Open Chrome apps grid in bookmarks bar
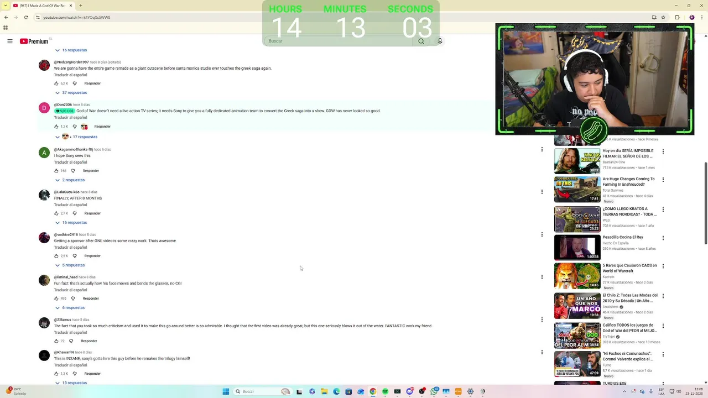The height and width of the screenshot is (398, 708). [6, 28]
